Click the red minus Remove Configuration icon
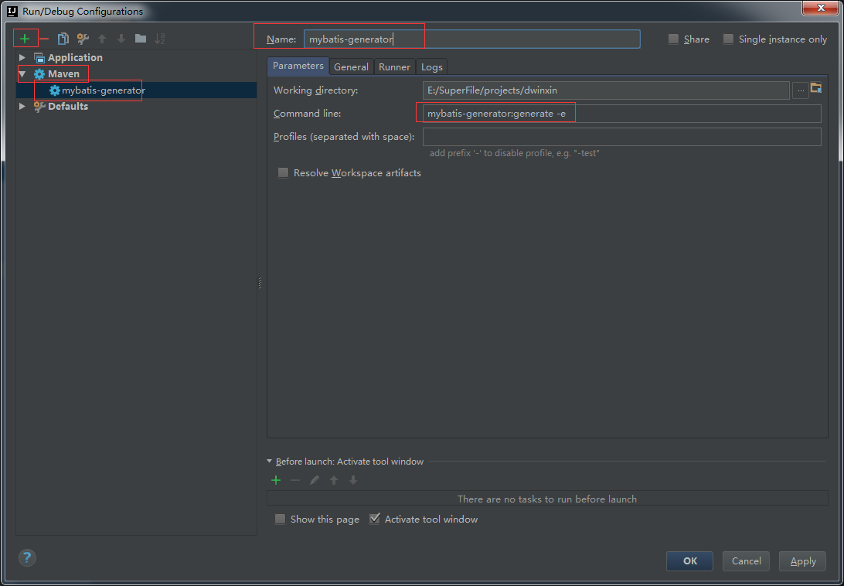844x586 pixels. (x=44, y=39)
